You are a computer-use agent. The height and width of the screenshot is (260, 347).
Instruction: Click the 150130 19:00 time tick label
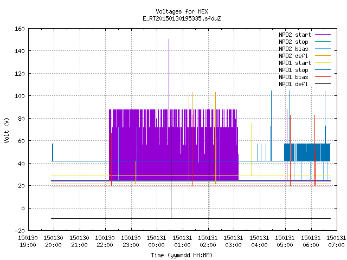[x=28, y=242]
